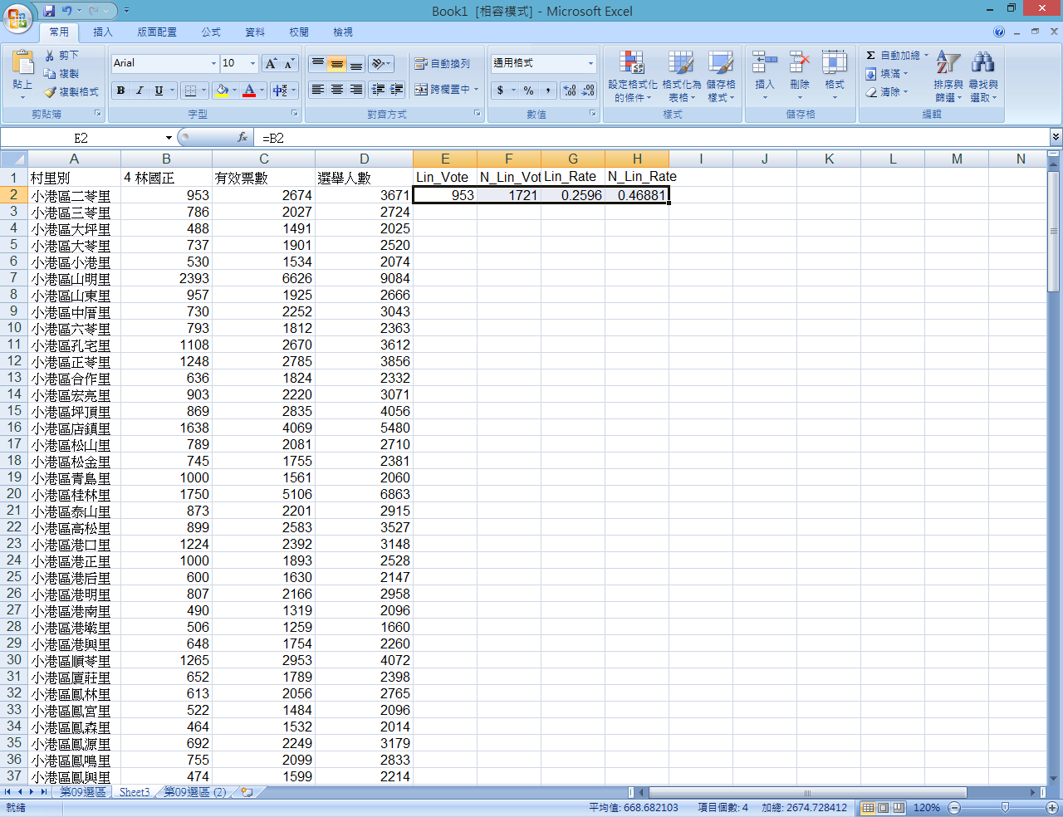Open the Arial font name dropdown
Screen dimensions: 1063x817
pos(213,63)
